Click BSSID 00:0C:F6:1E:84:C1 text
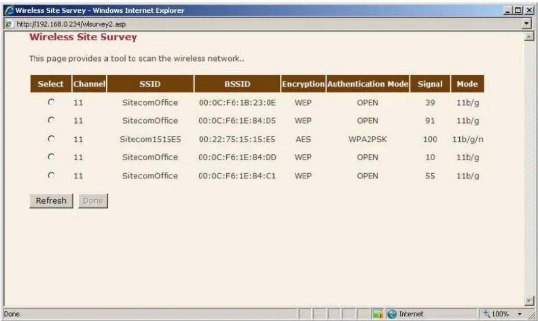 pos(237,176)
